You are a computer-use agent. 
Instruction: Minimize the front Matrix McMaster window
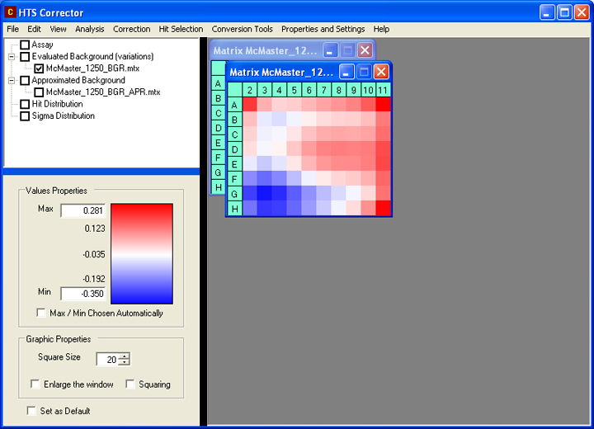(346, 72)
